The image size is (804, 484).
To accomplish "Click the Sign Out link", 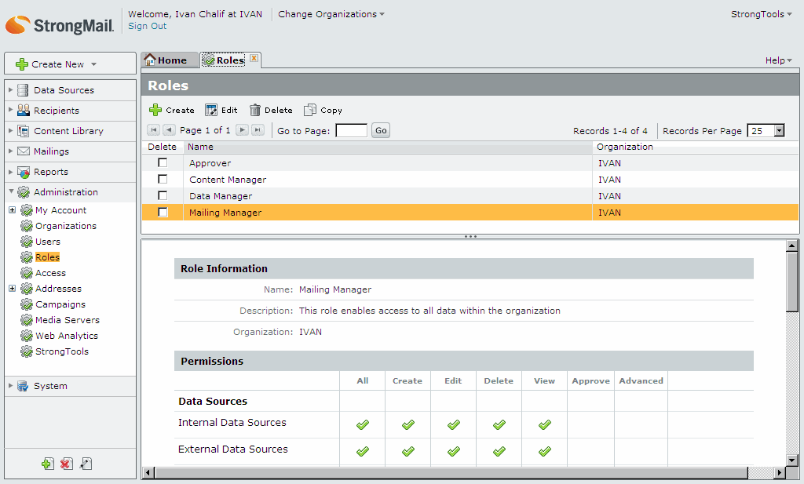I will click(x=147, y=26).
